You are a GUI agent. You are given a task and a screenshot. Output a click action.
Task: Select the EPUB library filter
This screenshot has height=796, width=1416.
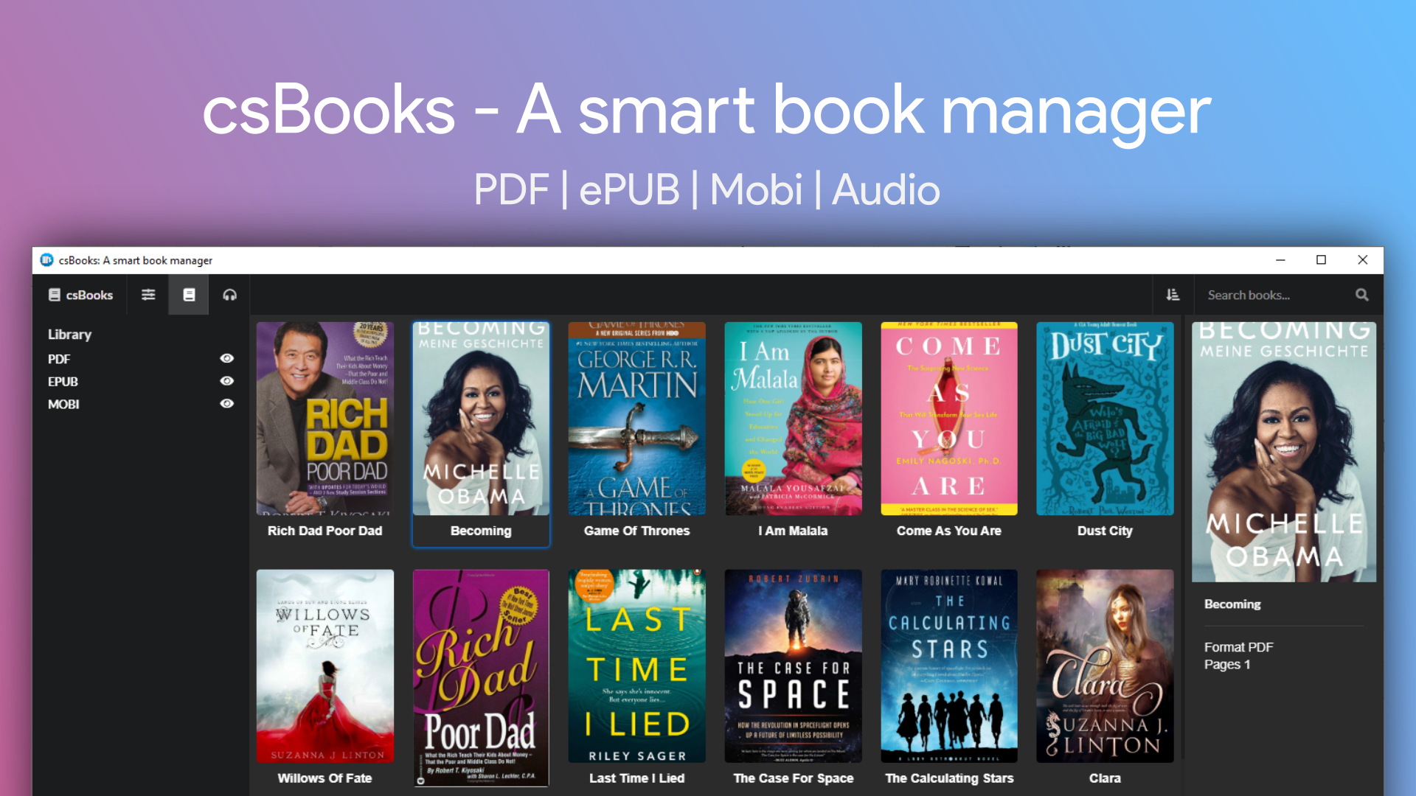coord(63,382)
